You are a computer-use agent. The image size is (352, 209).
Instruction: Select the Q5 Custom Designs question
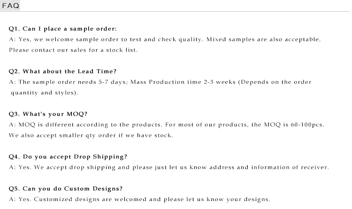pos(66,188)
